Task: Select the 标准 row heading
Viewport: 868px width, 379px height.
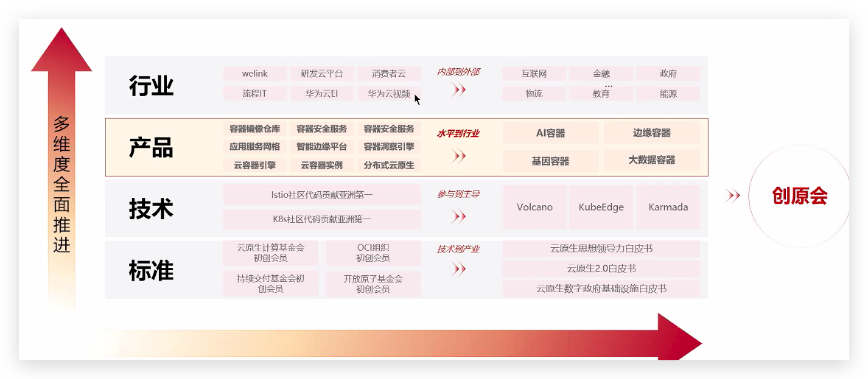Action: pyautogui.click(x=151, y=271)
